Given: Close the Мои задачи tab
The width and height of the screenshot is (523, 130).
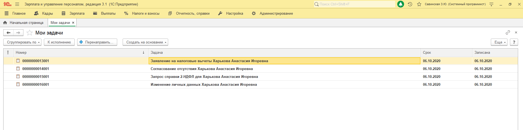Looking at the screenshot, I should click(x=73, y=23).
